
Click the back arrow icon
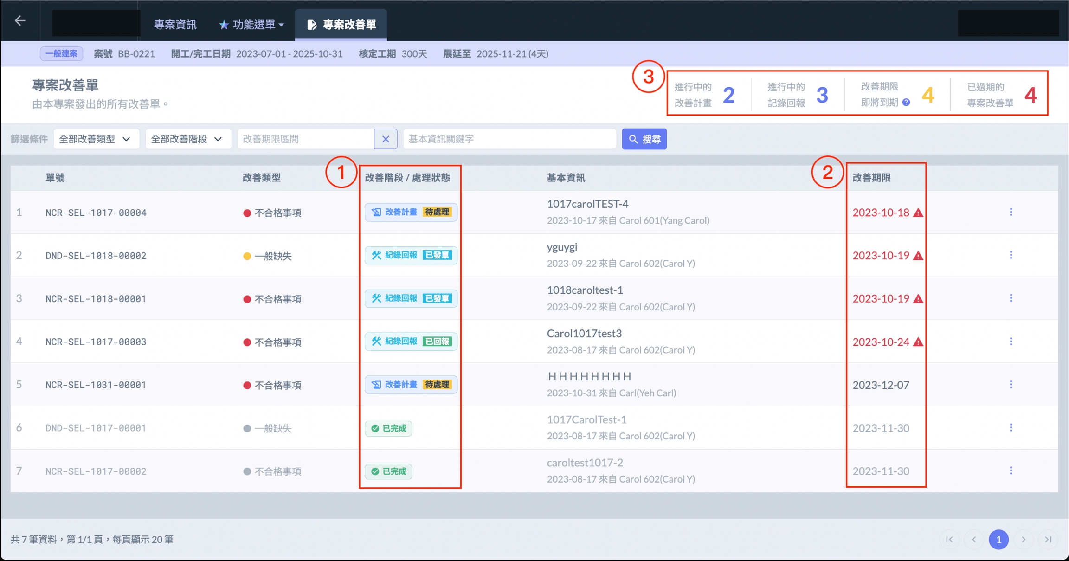pos(20,21)
